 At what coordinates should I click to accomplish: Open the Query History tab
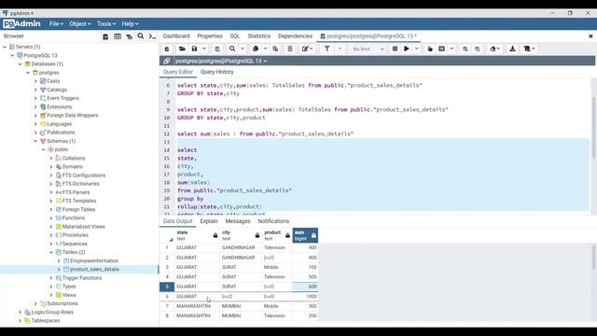point(217,72)
